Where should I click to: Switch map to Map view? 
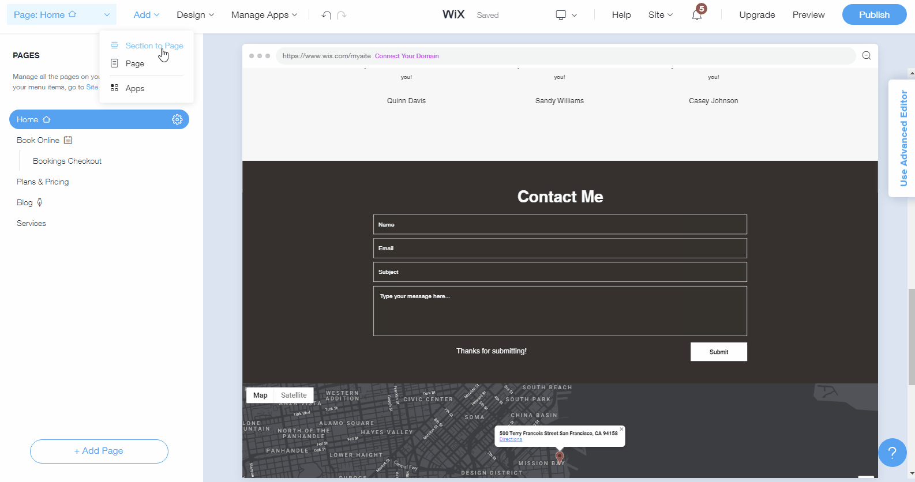260,395
